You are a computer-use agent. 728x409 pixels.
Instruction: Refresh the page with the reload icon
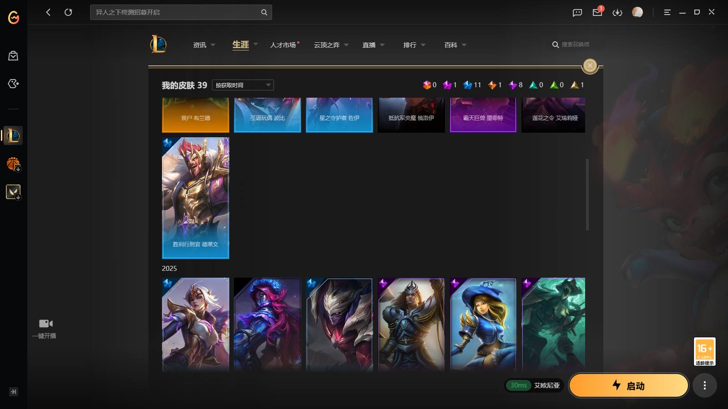[x=68, y=12]
